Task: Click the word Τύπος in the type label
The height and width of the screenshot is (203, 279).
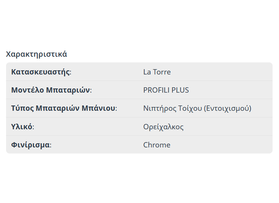Action: tap(22, 108)
